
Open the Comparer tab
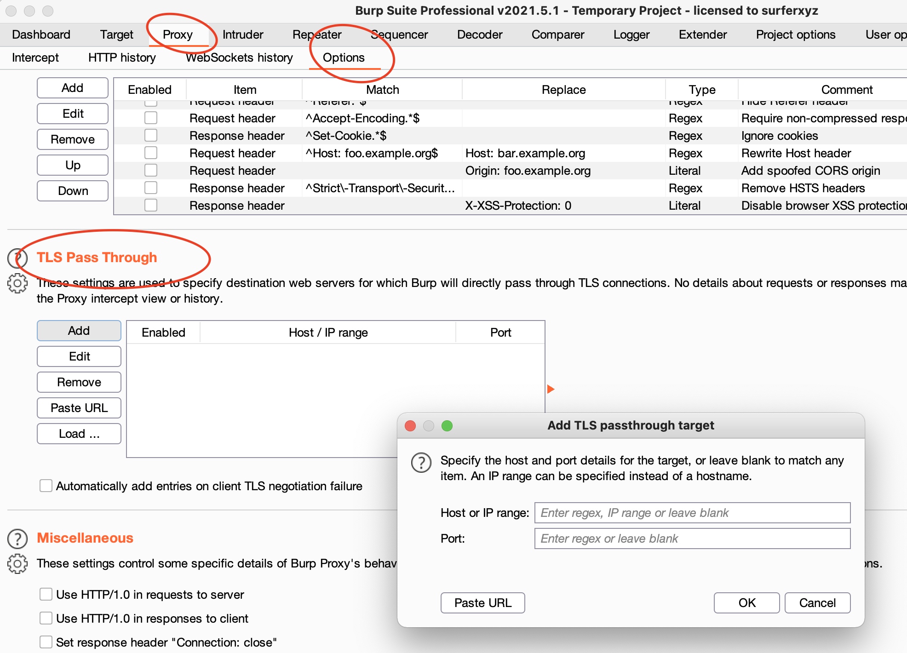pos(558,34)
